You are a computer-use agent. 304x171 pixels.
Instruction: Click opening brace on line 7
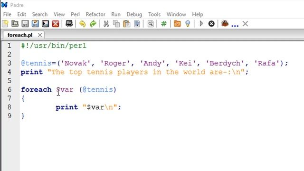coord(23,98)
